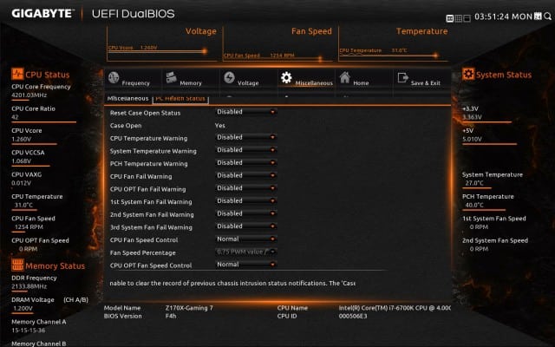Open Reset Case Open Status dropdown
Screen dimensions: 555x347
(x=246, y=112)
